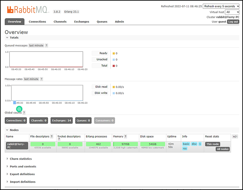Image resolution: width=243 pixels, height=190 pixels.
Task: Open help for File descriptors column
Action: pyautogui.click(x=52, y=136)
